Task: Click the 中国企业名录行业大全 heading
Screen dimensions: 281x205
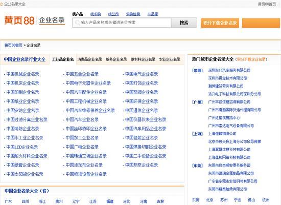Action: coord(25,59)
